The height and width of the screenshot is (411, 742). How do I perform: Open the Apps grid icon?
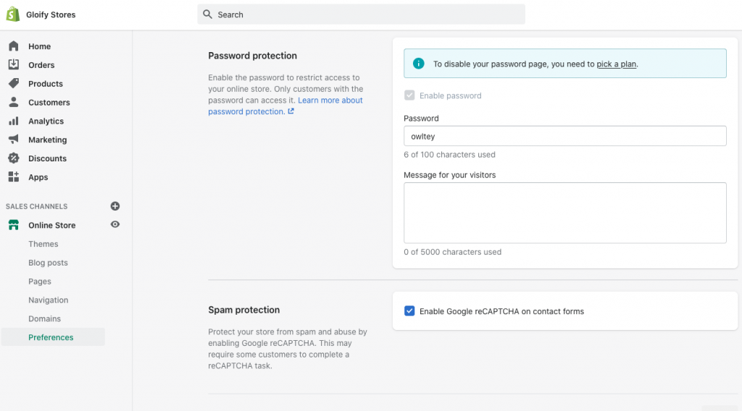coord(14,177)
